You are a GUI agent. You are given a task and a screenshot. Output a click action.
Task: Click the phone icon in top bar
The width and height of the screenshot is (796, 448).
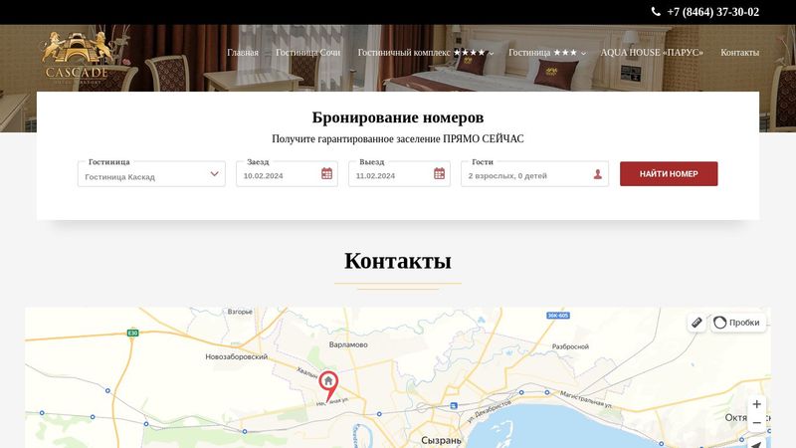point(656,12)
